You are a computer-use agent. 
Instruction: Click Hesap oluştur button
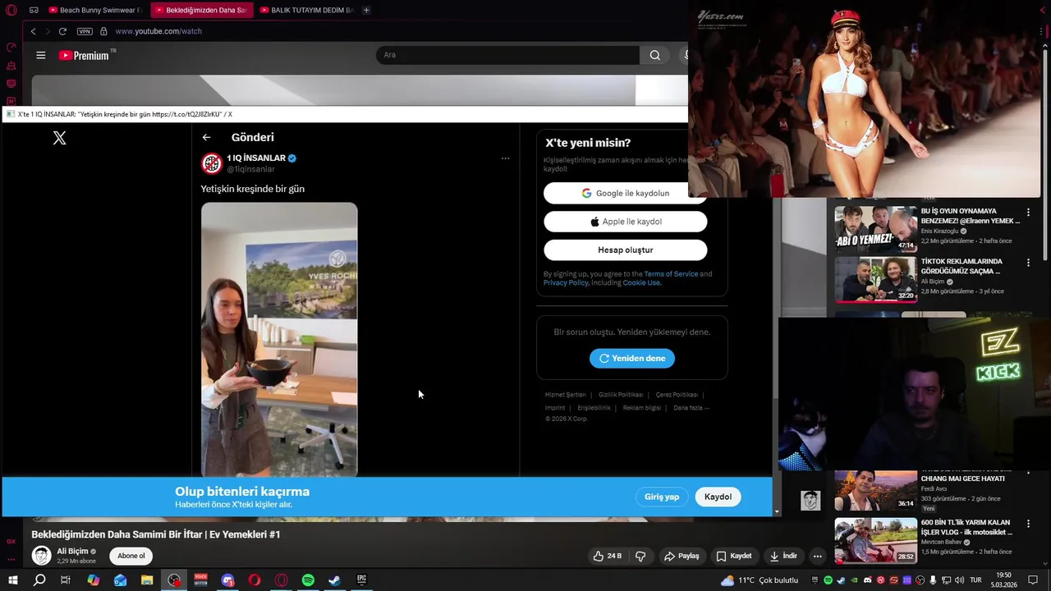pyautogui.click(x=625, y=250)
